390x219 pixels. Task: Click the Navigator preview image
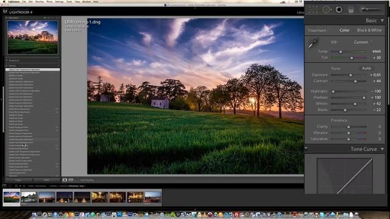coord(32,37)
